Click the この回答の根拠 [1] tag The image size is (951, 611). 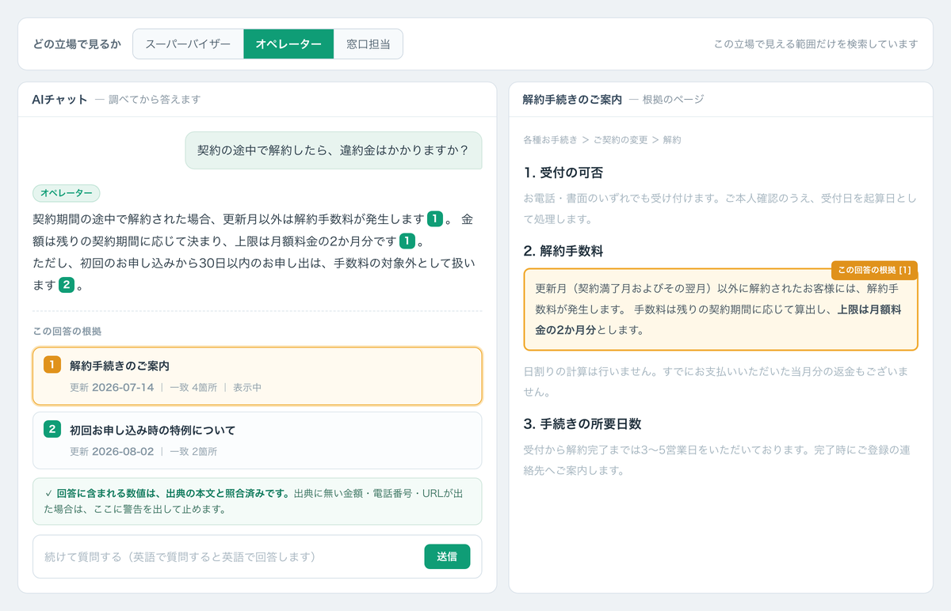874,270
